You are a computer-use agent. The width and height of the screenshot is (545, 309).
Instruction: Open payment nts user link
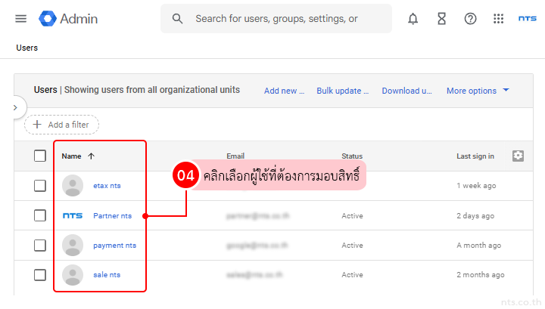tap(115, 246)
